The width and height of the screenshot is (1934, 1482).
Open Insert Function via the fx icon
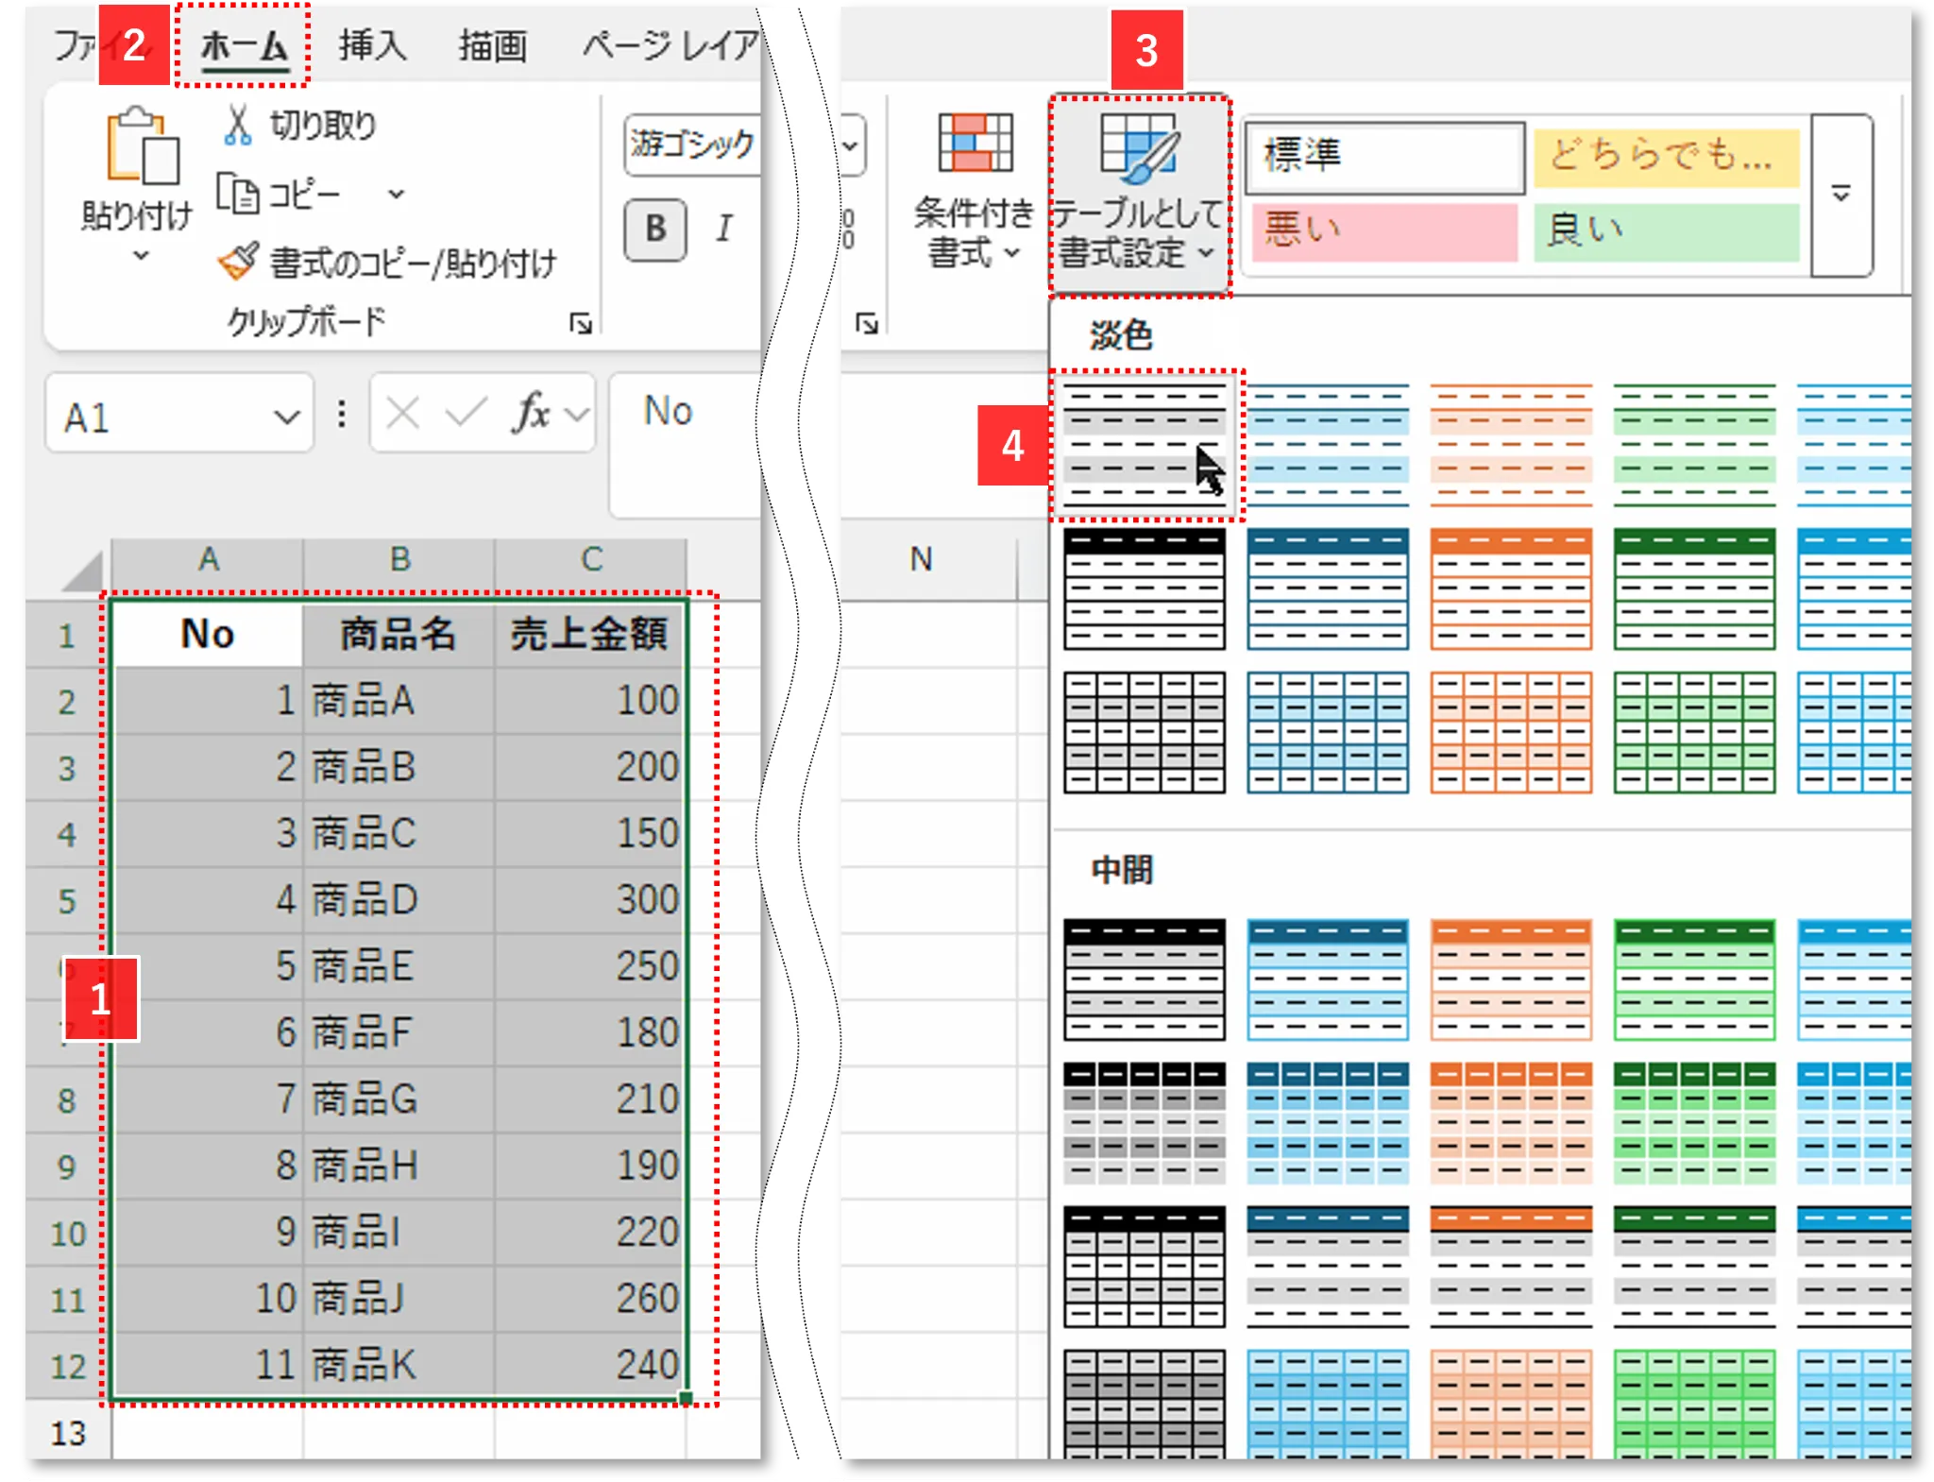click(530, 413)
